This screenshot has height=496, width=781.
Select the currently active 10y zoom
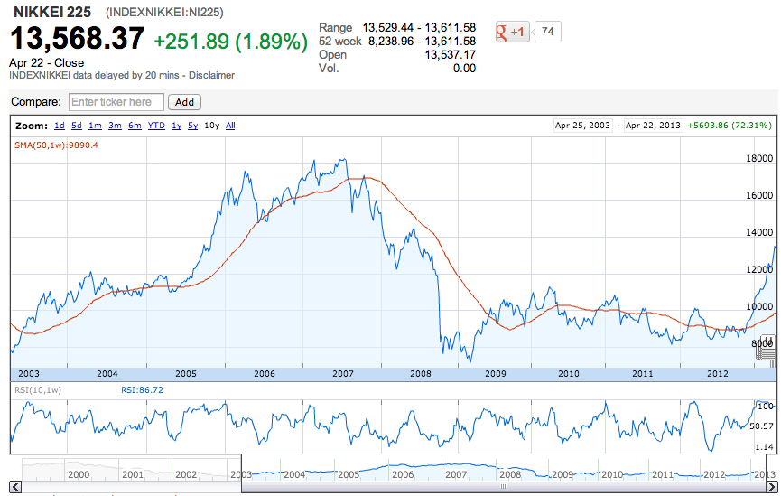tap(211, 126)
